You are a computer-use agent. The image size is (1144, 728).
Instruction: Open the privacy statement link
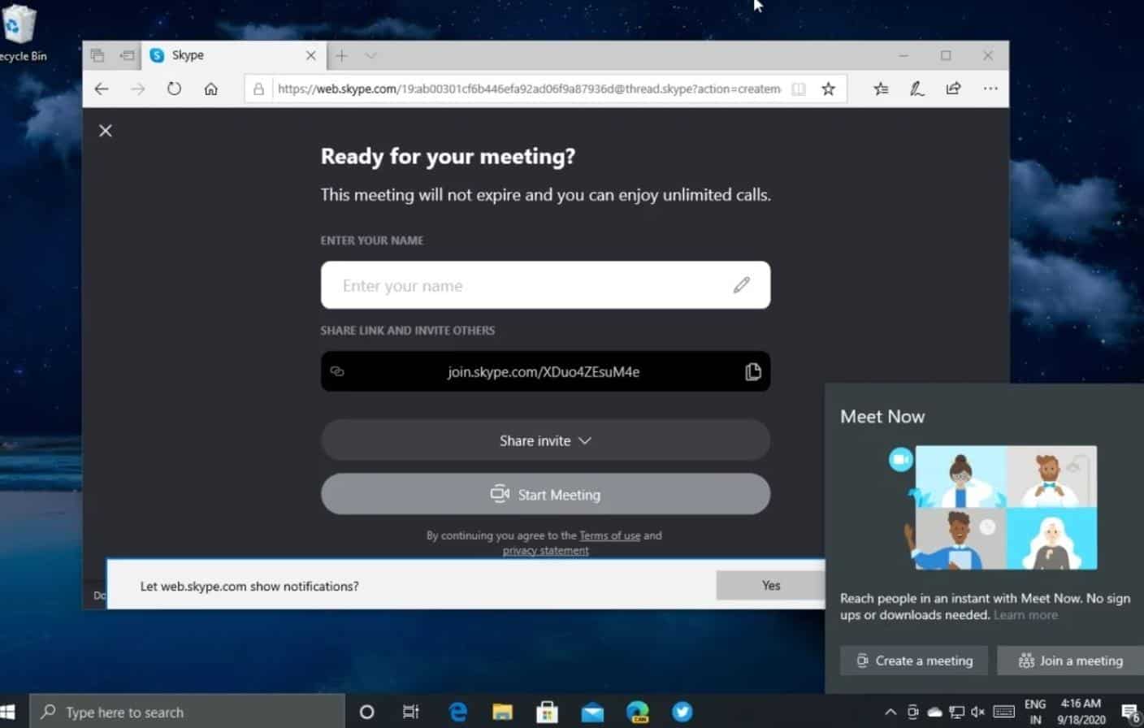(x=545, y=551)
